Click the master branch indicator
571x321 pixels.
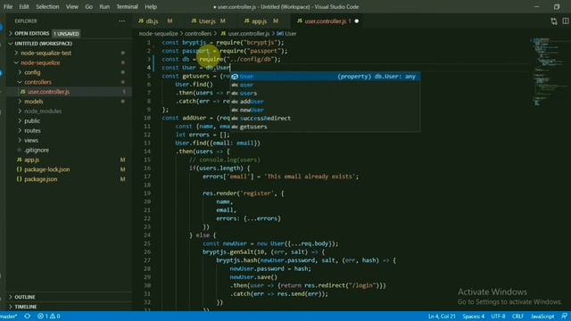tap(9, 317)
